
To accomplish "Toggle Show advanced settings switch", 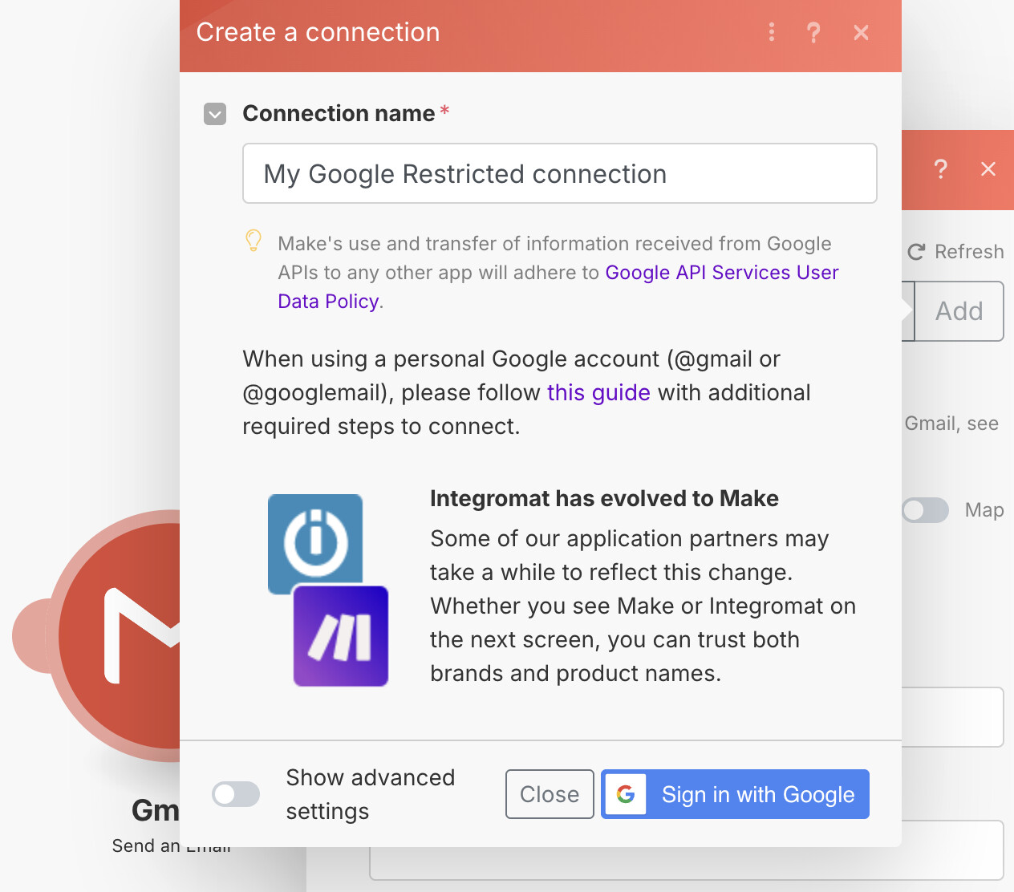I will 236,794.
